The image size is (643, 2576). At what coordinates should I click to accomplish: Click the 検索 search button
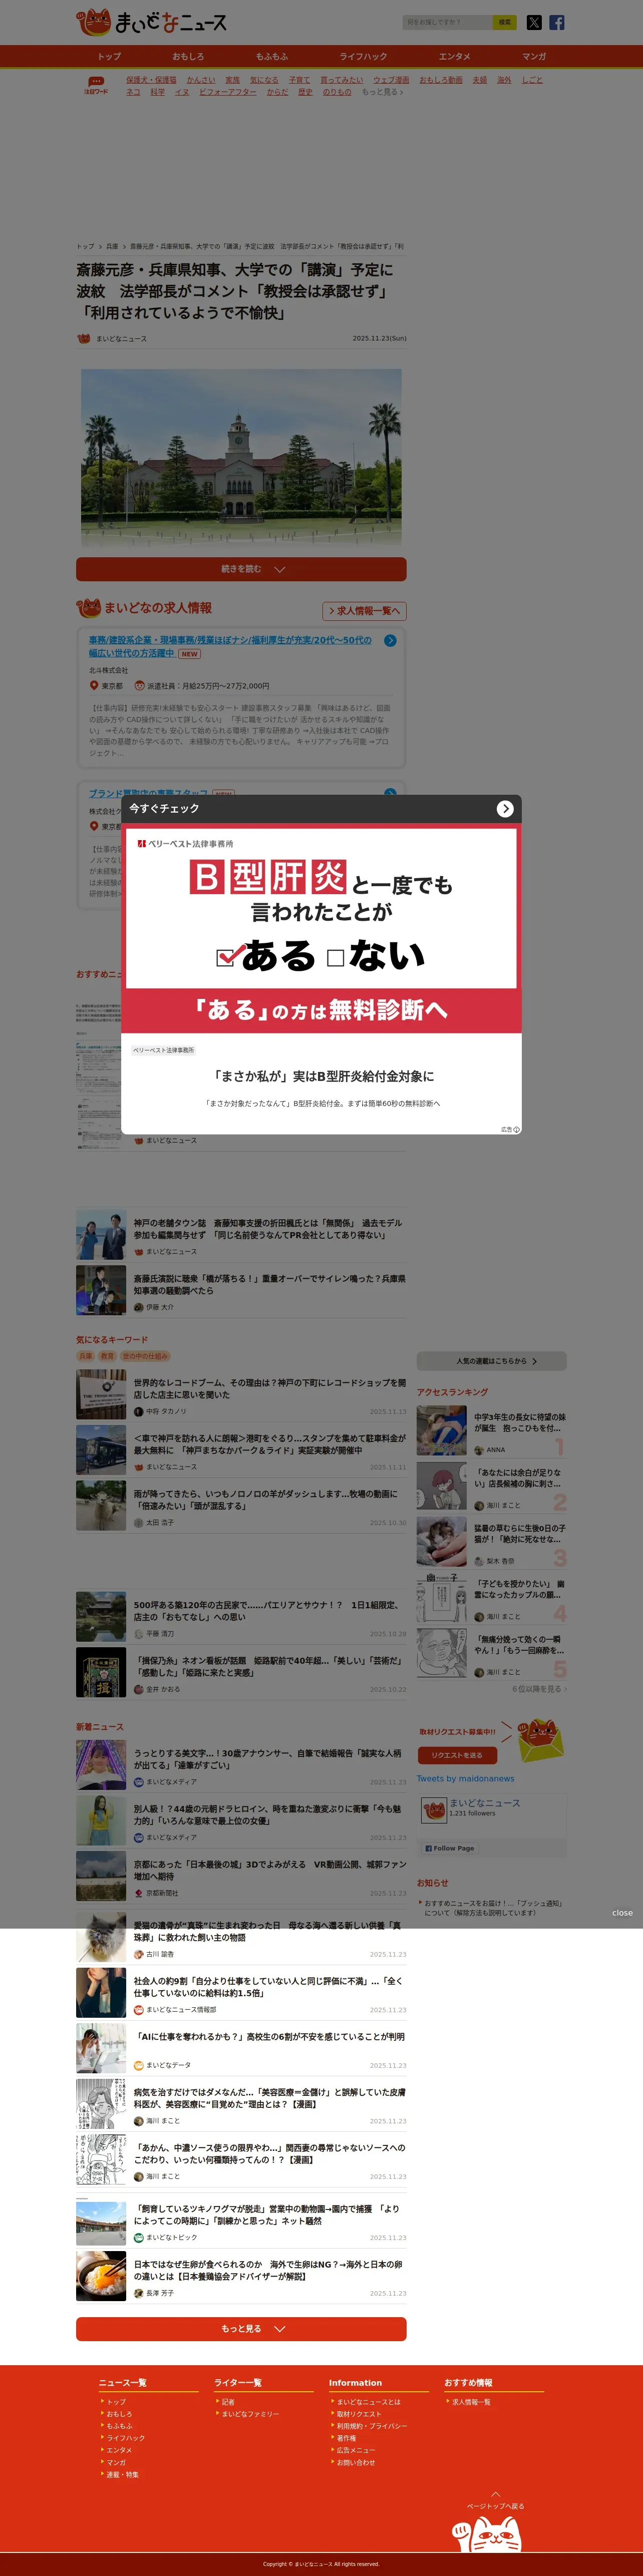point(505,22)
